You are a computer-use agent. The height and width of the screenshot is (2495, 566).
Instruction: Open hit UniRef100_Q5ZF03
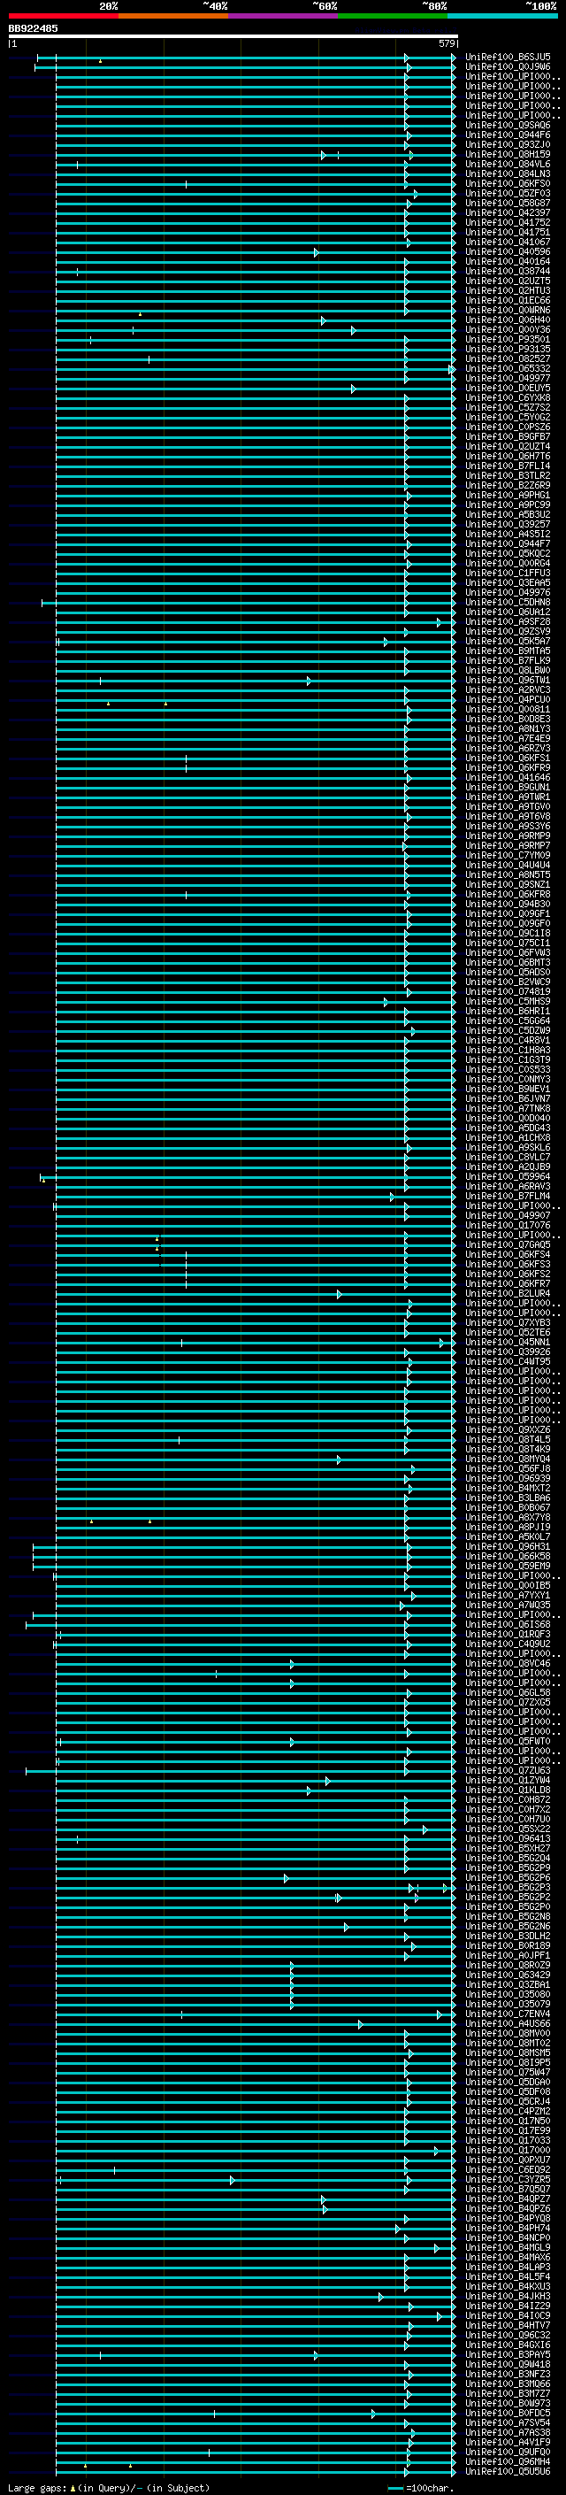(508, 194)
